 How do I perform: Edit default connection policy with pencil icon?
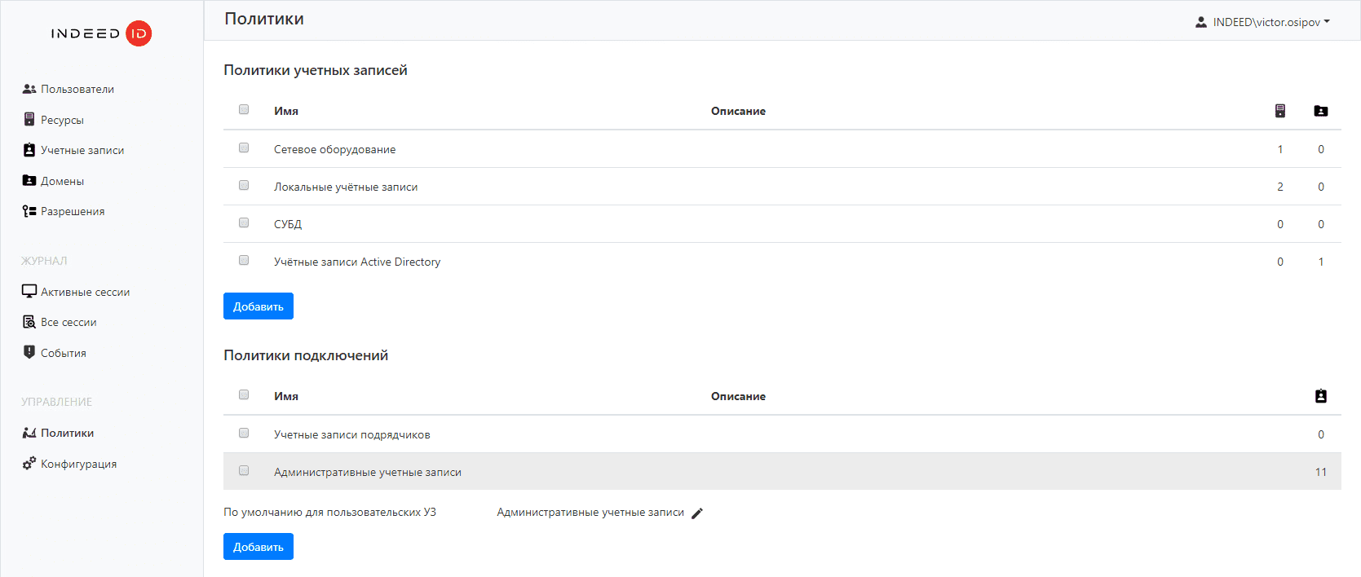click(x=697, y=513)
